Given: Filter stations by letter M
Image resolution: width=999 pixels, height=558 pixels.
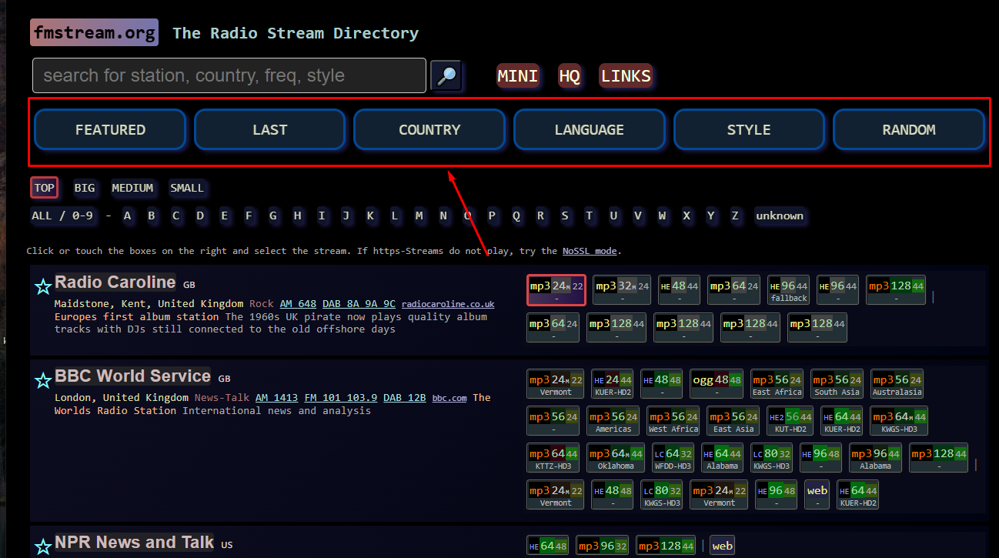Looking at the screenshot, I should coord(419,216).
